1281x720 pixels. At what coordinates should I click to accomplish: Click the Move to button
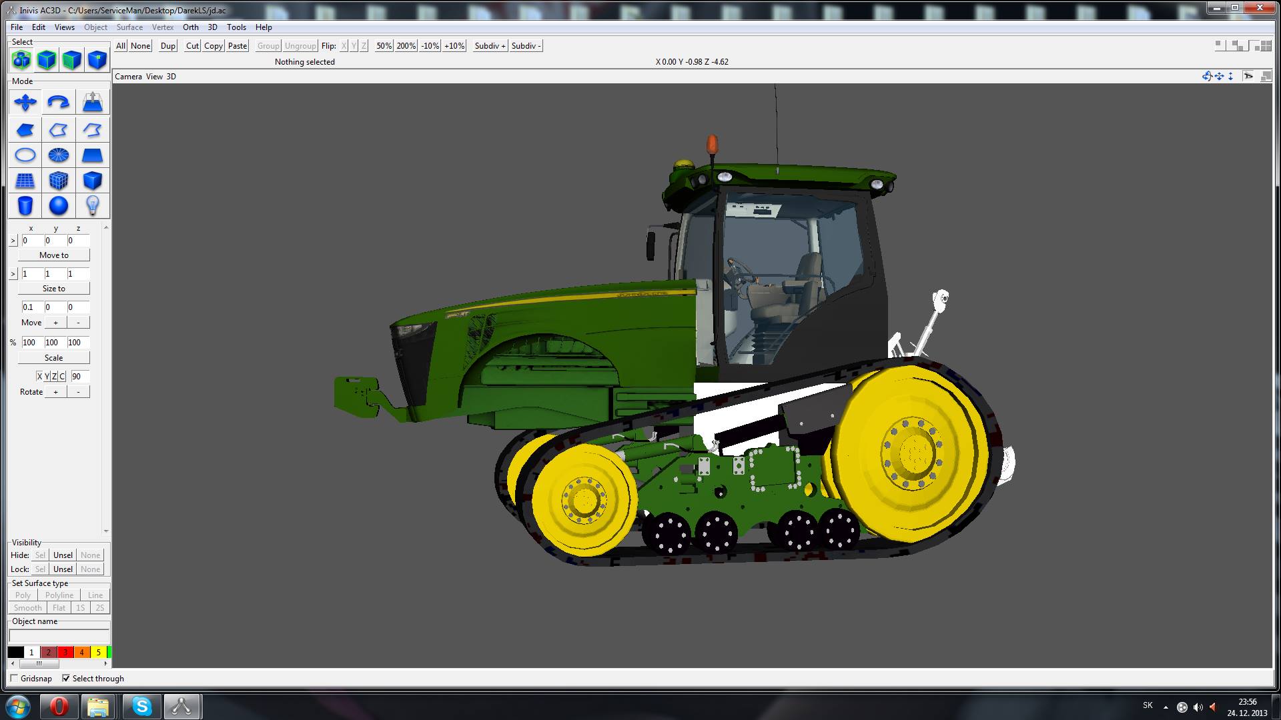tap(53, 255)
